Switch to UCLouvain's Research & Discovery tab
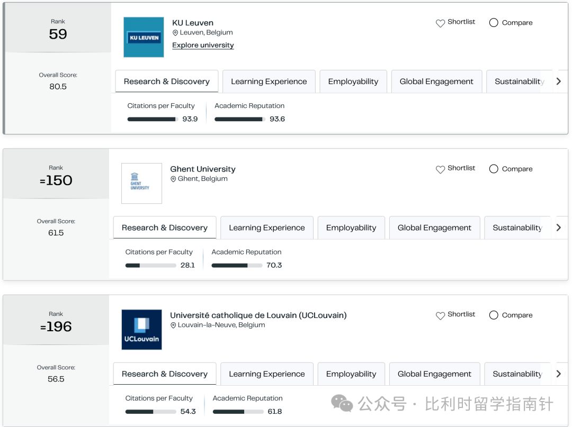The image size is (572, 427). 165,374
